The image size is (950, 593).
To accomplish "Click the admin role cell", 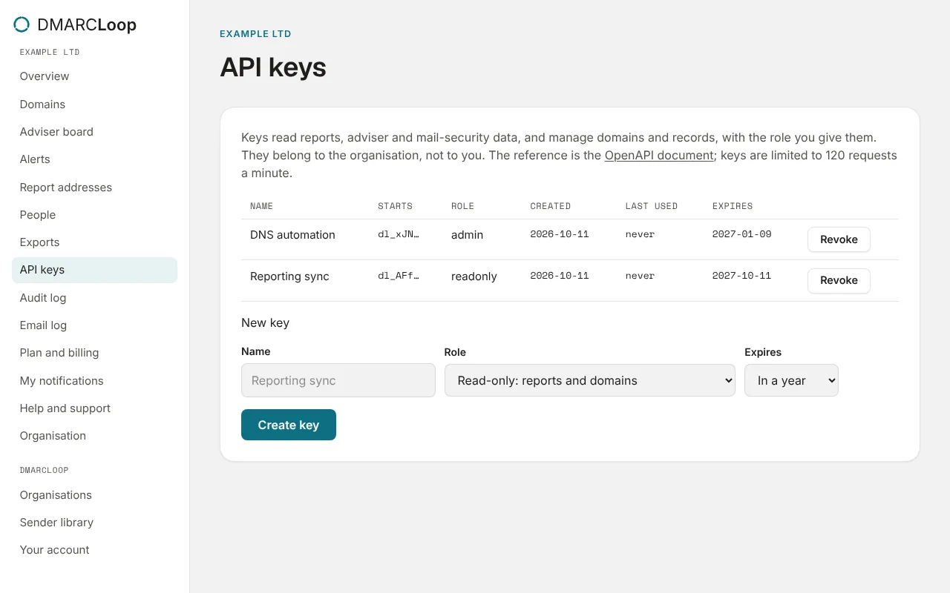I will (x=467, y=235).
